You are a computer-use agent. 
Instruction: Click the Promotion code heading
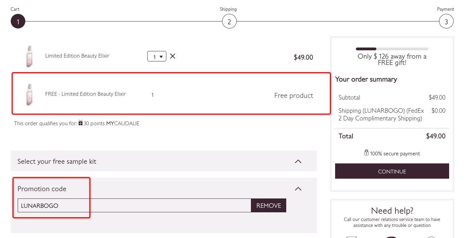(x=42, y=189)
